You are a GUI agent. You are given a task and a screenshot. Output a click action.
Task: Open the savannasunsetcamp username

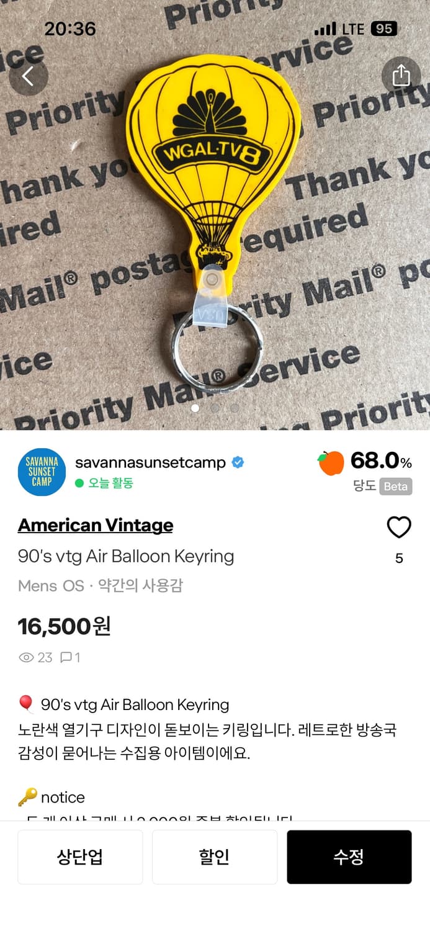(150, 462)
